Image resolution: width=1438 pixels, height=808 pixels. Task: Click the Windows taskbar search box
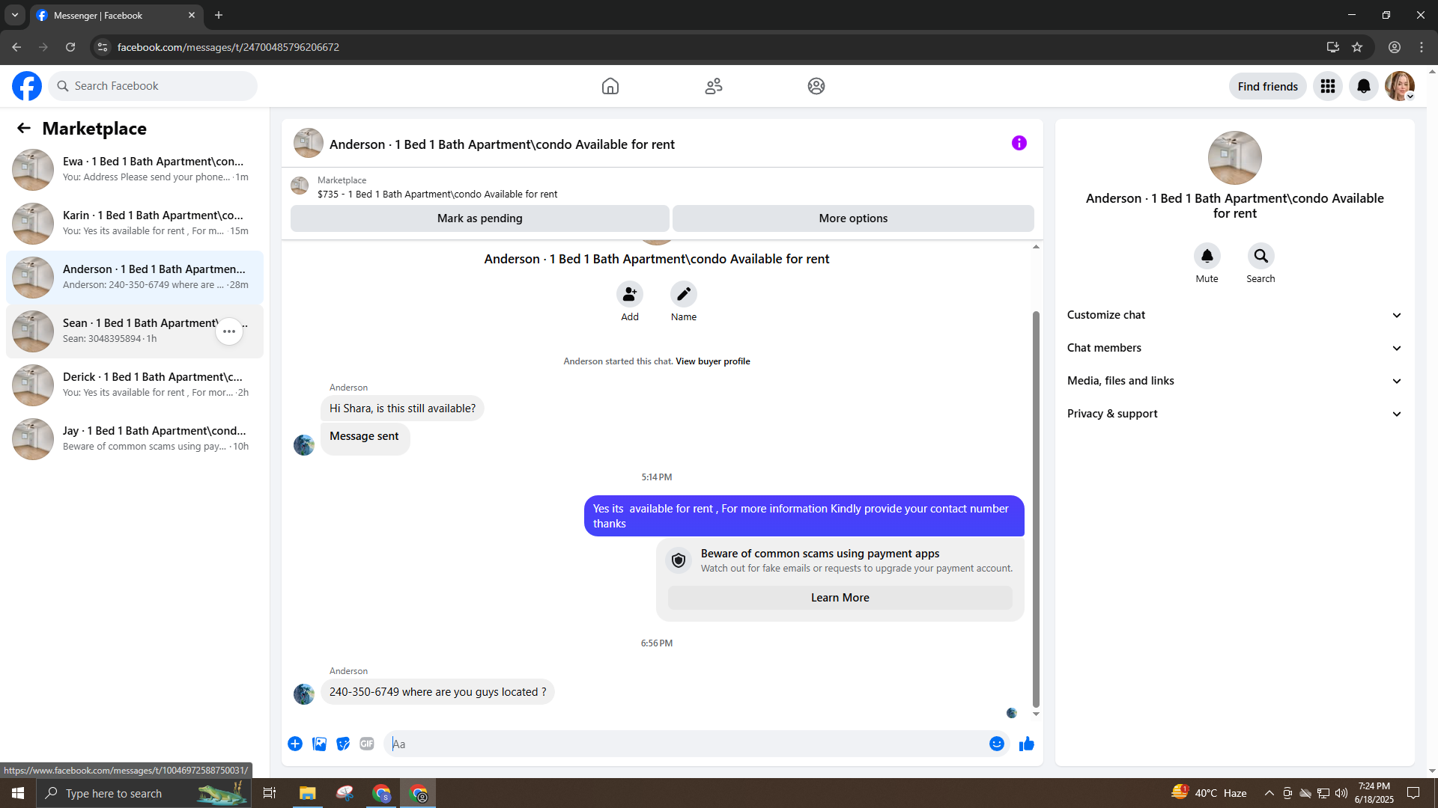tap(142, 793)
